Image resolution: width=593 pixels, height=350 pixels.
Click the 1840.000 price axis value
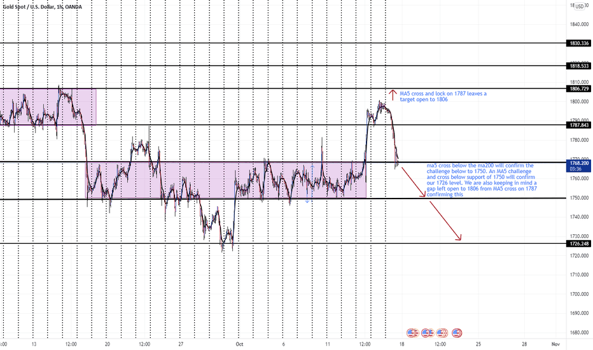[x=580, y=24]
